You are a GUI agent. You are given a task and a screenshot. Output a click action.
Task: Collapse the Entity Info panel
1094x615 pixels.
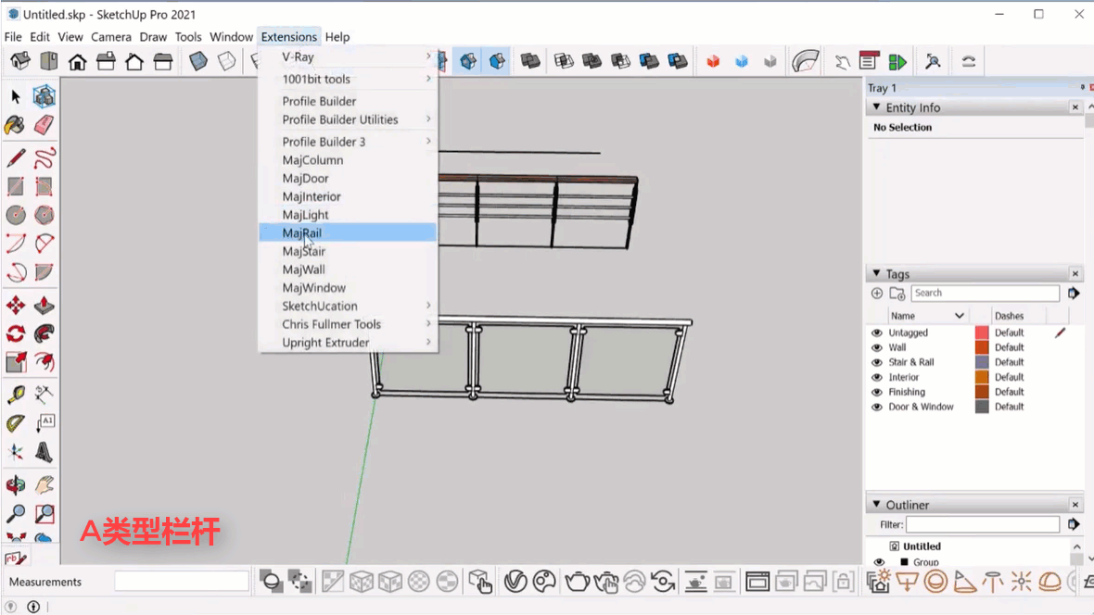(x=877, y=107)
